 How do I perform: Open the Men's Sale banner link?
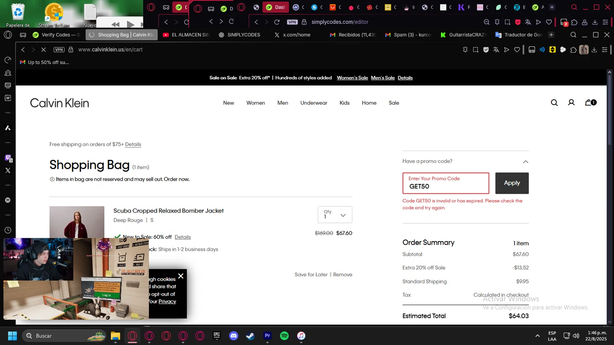383,78
